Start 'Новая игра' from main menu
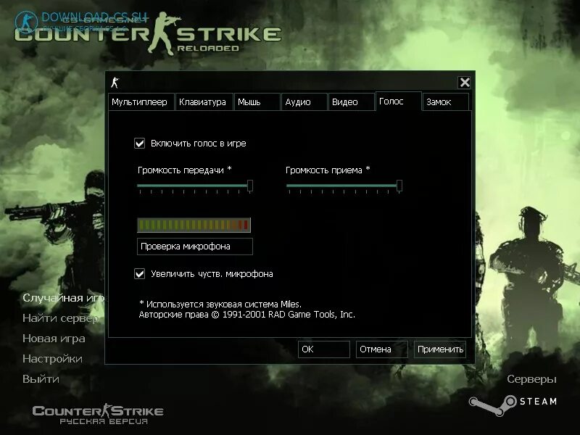 pyautogui.click(x=54, y=339)
